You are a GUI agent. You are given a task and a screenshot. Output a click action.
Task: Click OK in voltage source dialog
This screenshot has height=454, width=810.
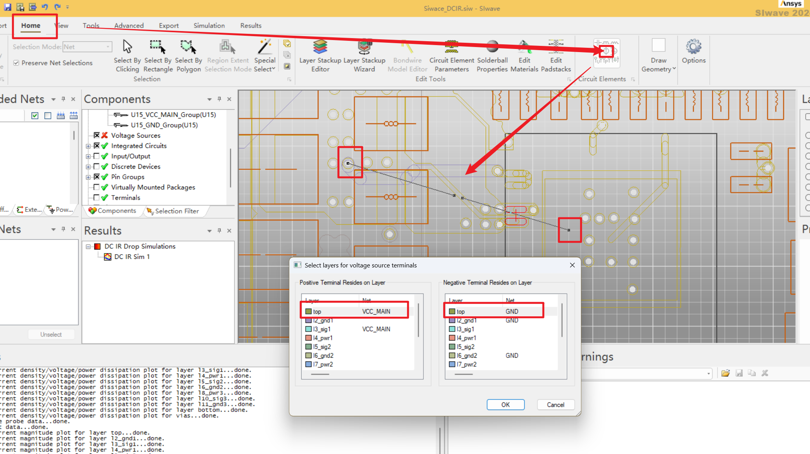[505, 405]
